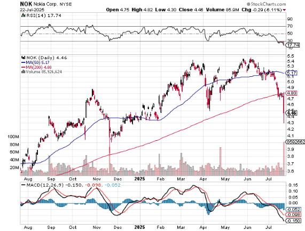Screen dimensions: 305x231
Task: Click the 4.46 last price tag
Action: tap(291, 113)
